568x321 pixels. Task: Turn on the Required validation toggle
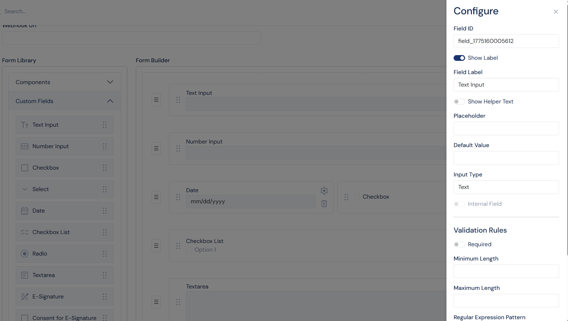459,244
